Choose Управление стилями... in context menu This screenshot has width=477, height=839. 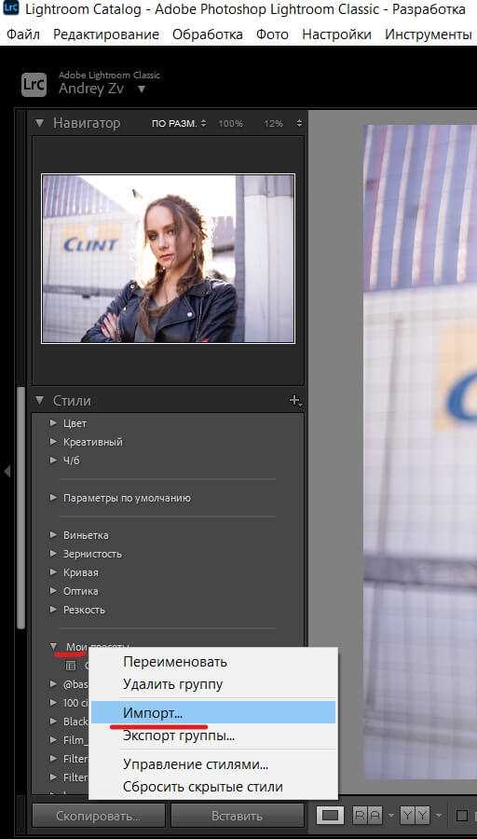coord(213,764)
